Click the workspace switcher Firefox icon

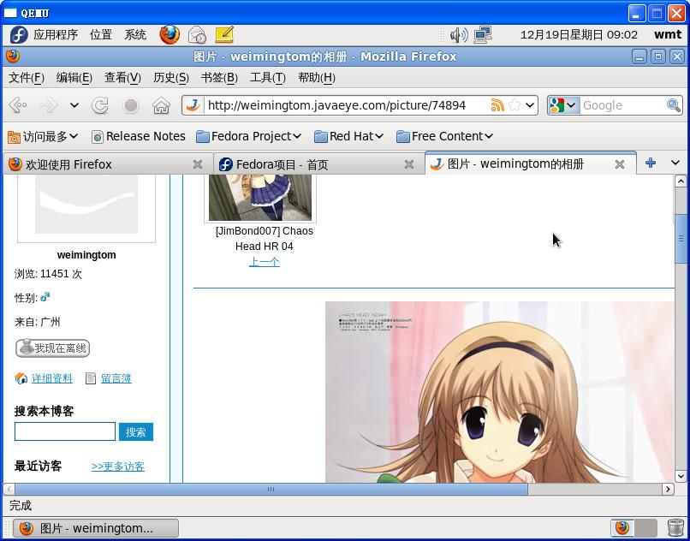[622, 528]
